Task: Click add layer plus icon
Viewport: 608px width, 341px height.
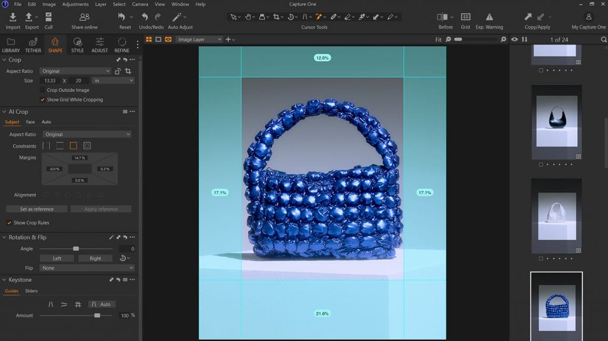Action: coord(228,40)
